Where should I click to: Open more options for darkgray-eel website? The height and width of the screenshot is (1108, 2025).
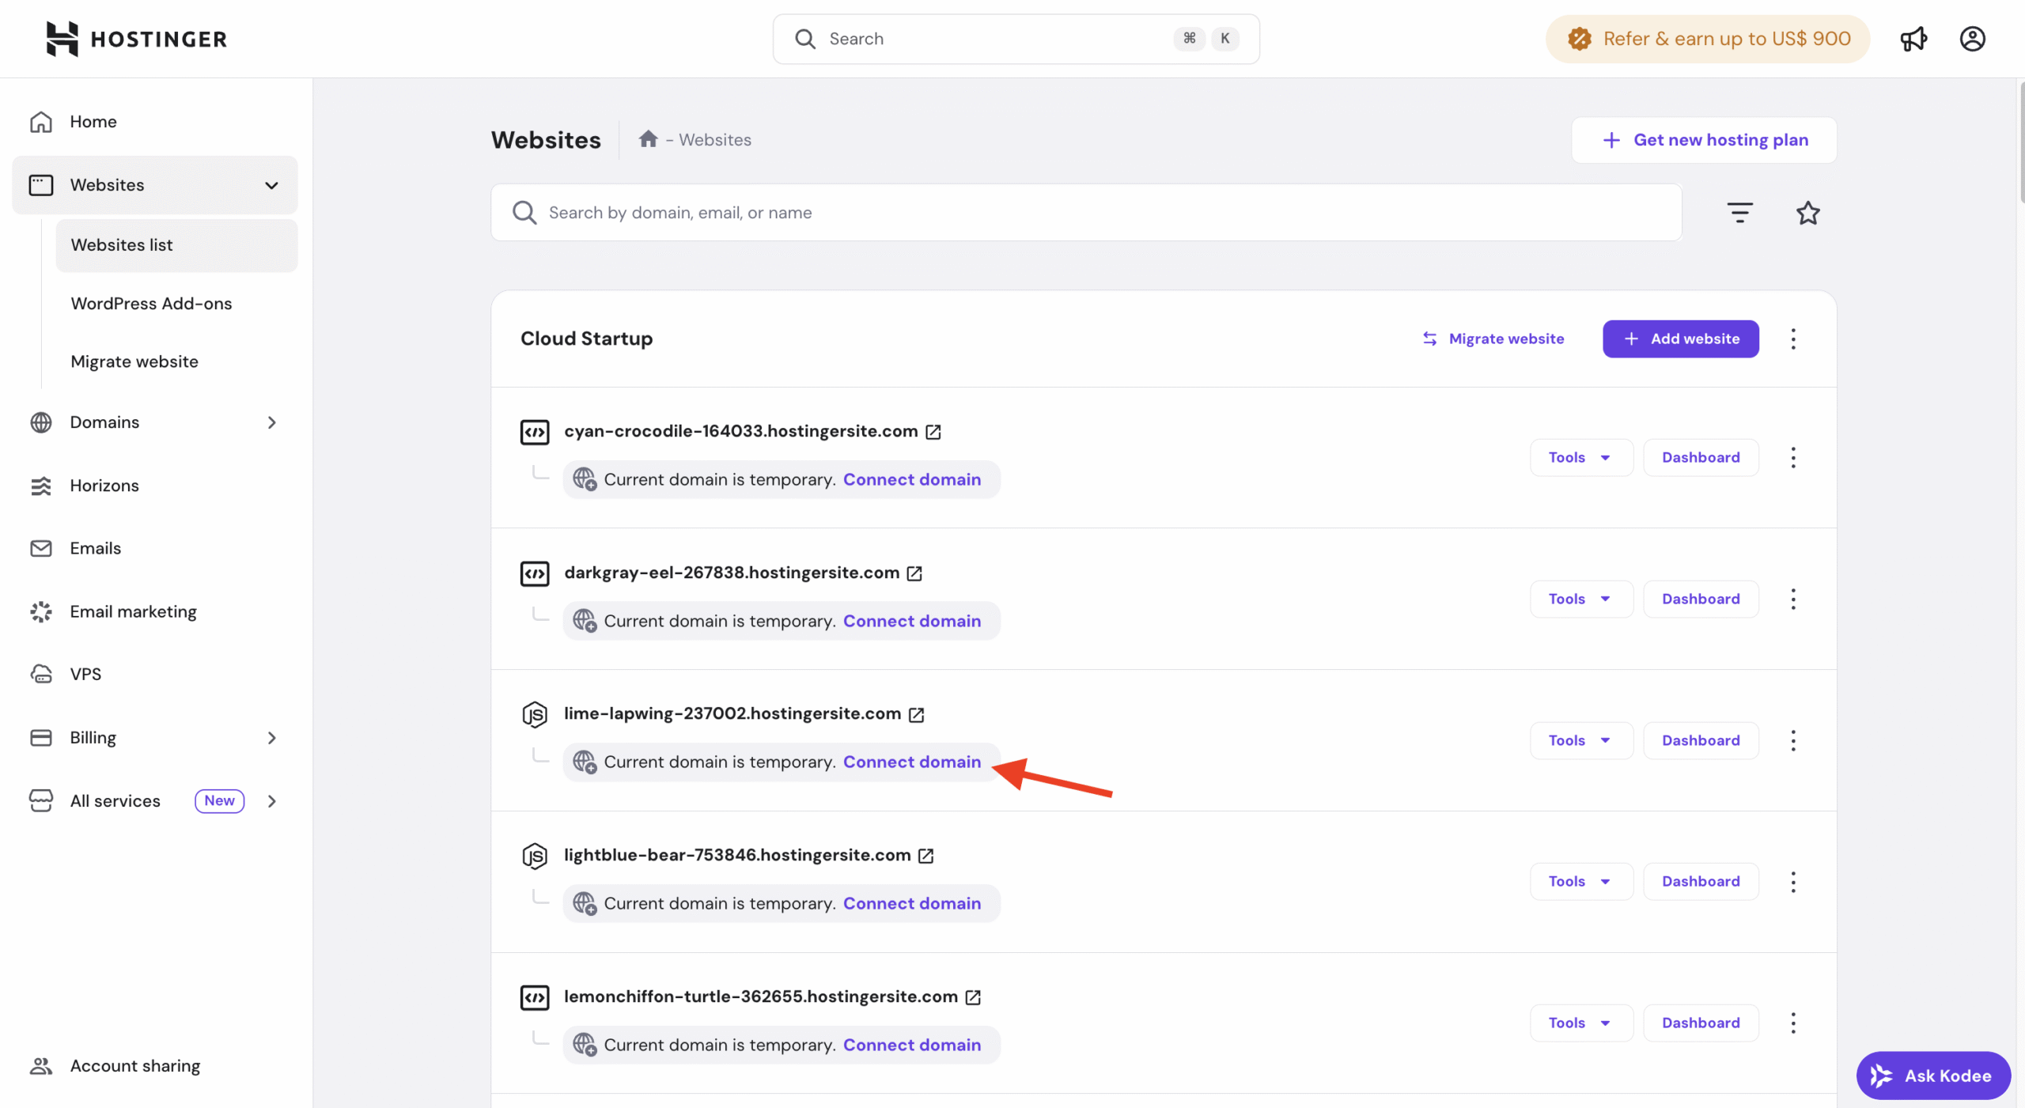click(1793, 599)
